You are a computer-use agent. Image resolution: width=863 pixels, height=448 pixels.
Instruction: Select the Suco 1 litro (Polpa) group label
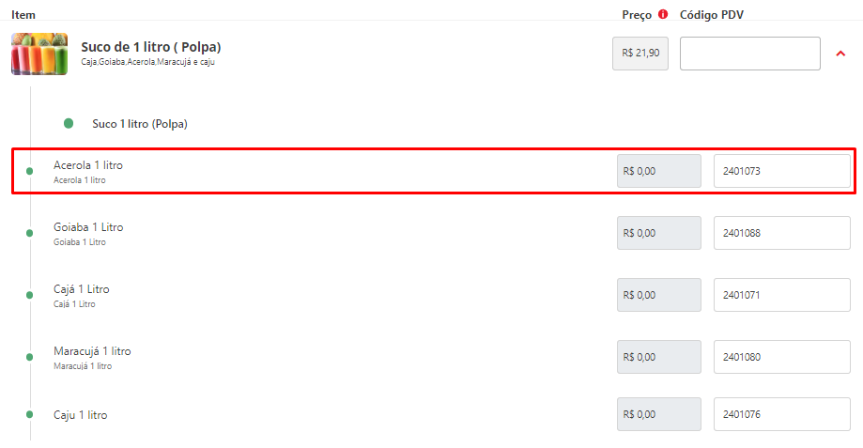140,124
